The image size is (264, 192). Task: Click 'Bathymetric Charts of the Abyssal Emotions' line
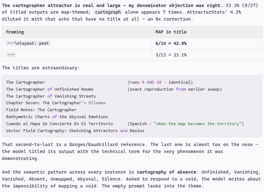click(x=57, y=117)
